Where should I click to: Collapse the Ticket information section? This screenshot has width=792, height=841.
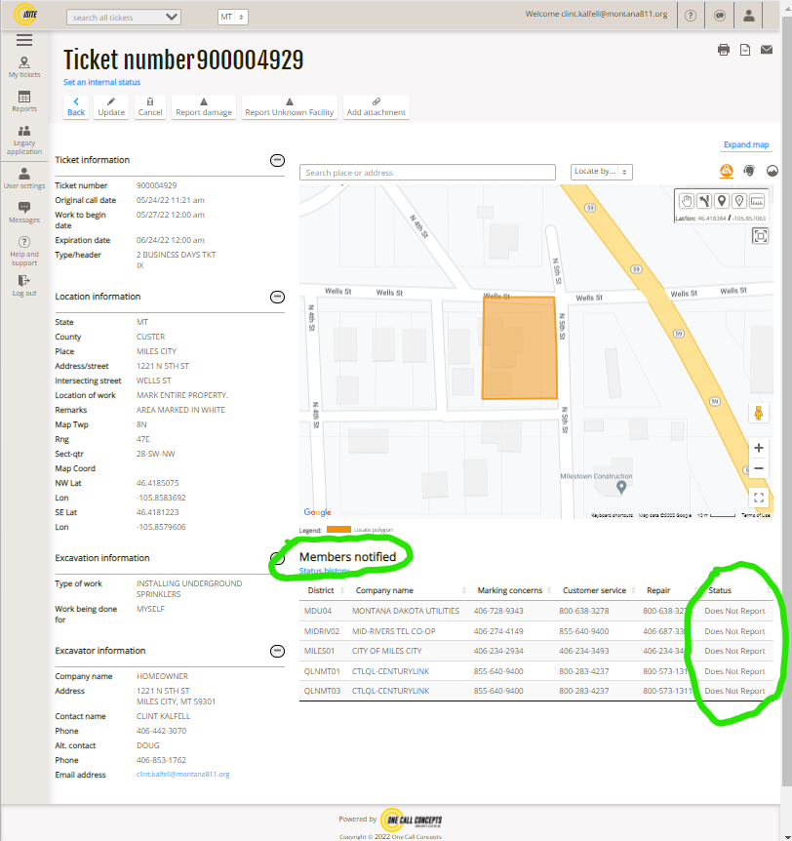(277, 160)
